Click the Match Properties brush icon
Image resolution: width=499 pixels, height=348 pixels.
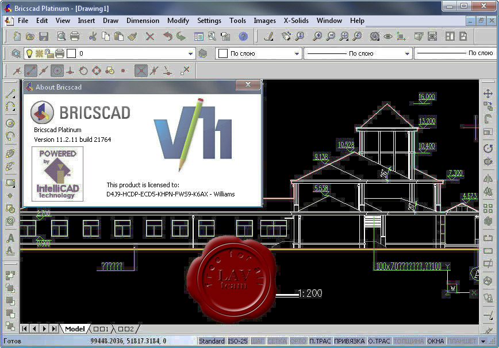[x=132, y=36]
